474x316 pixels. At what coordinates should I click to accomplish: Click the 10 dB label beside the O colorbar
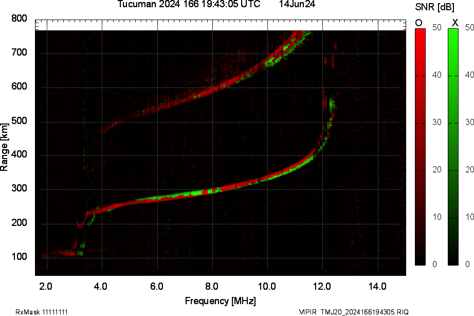tap(437, 217)
